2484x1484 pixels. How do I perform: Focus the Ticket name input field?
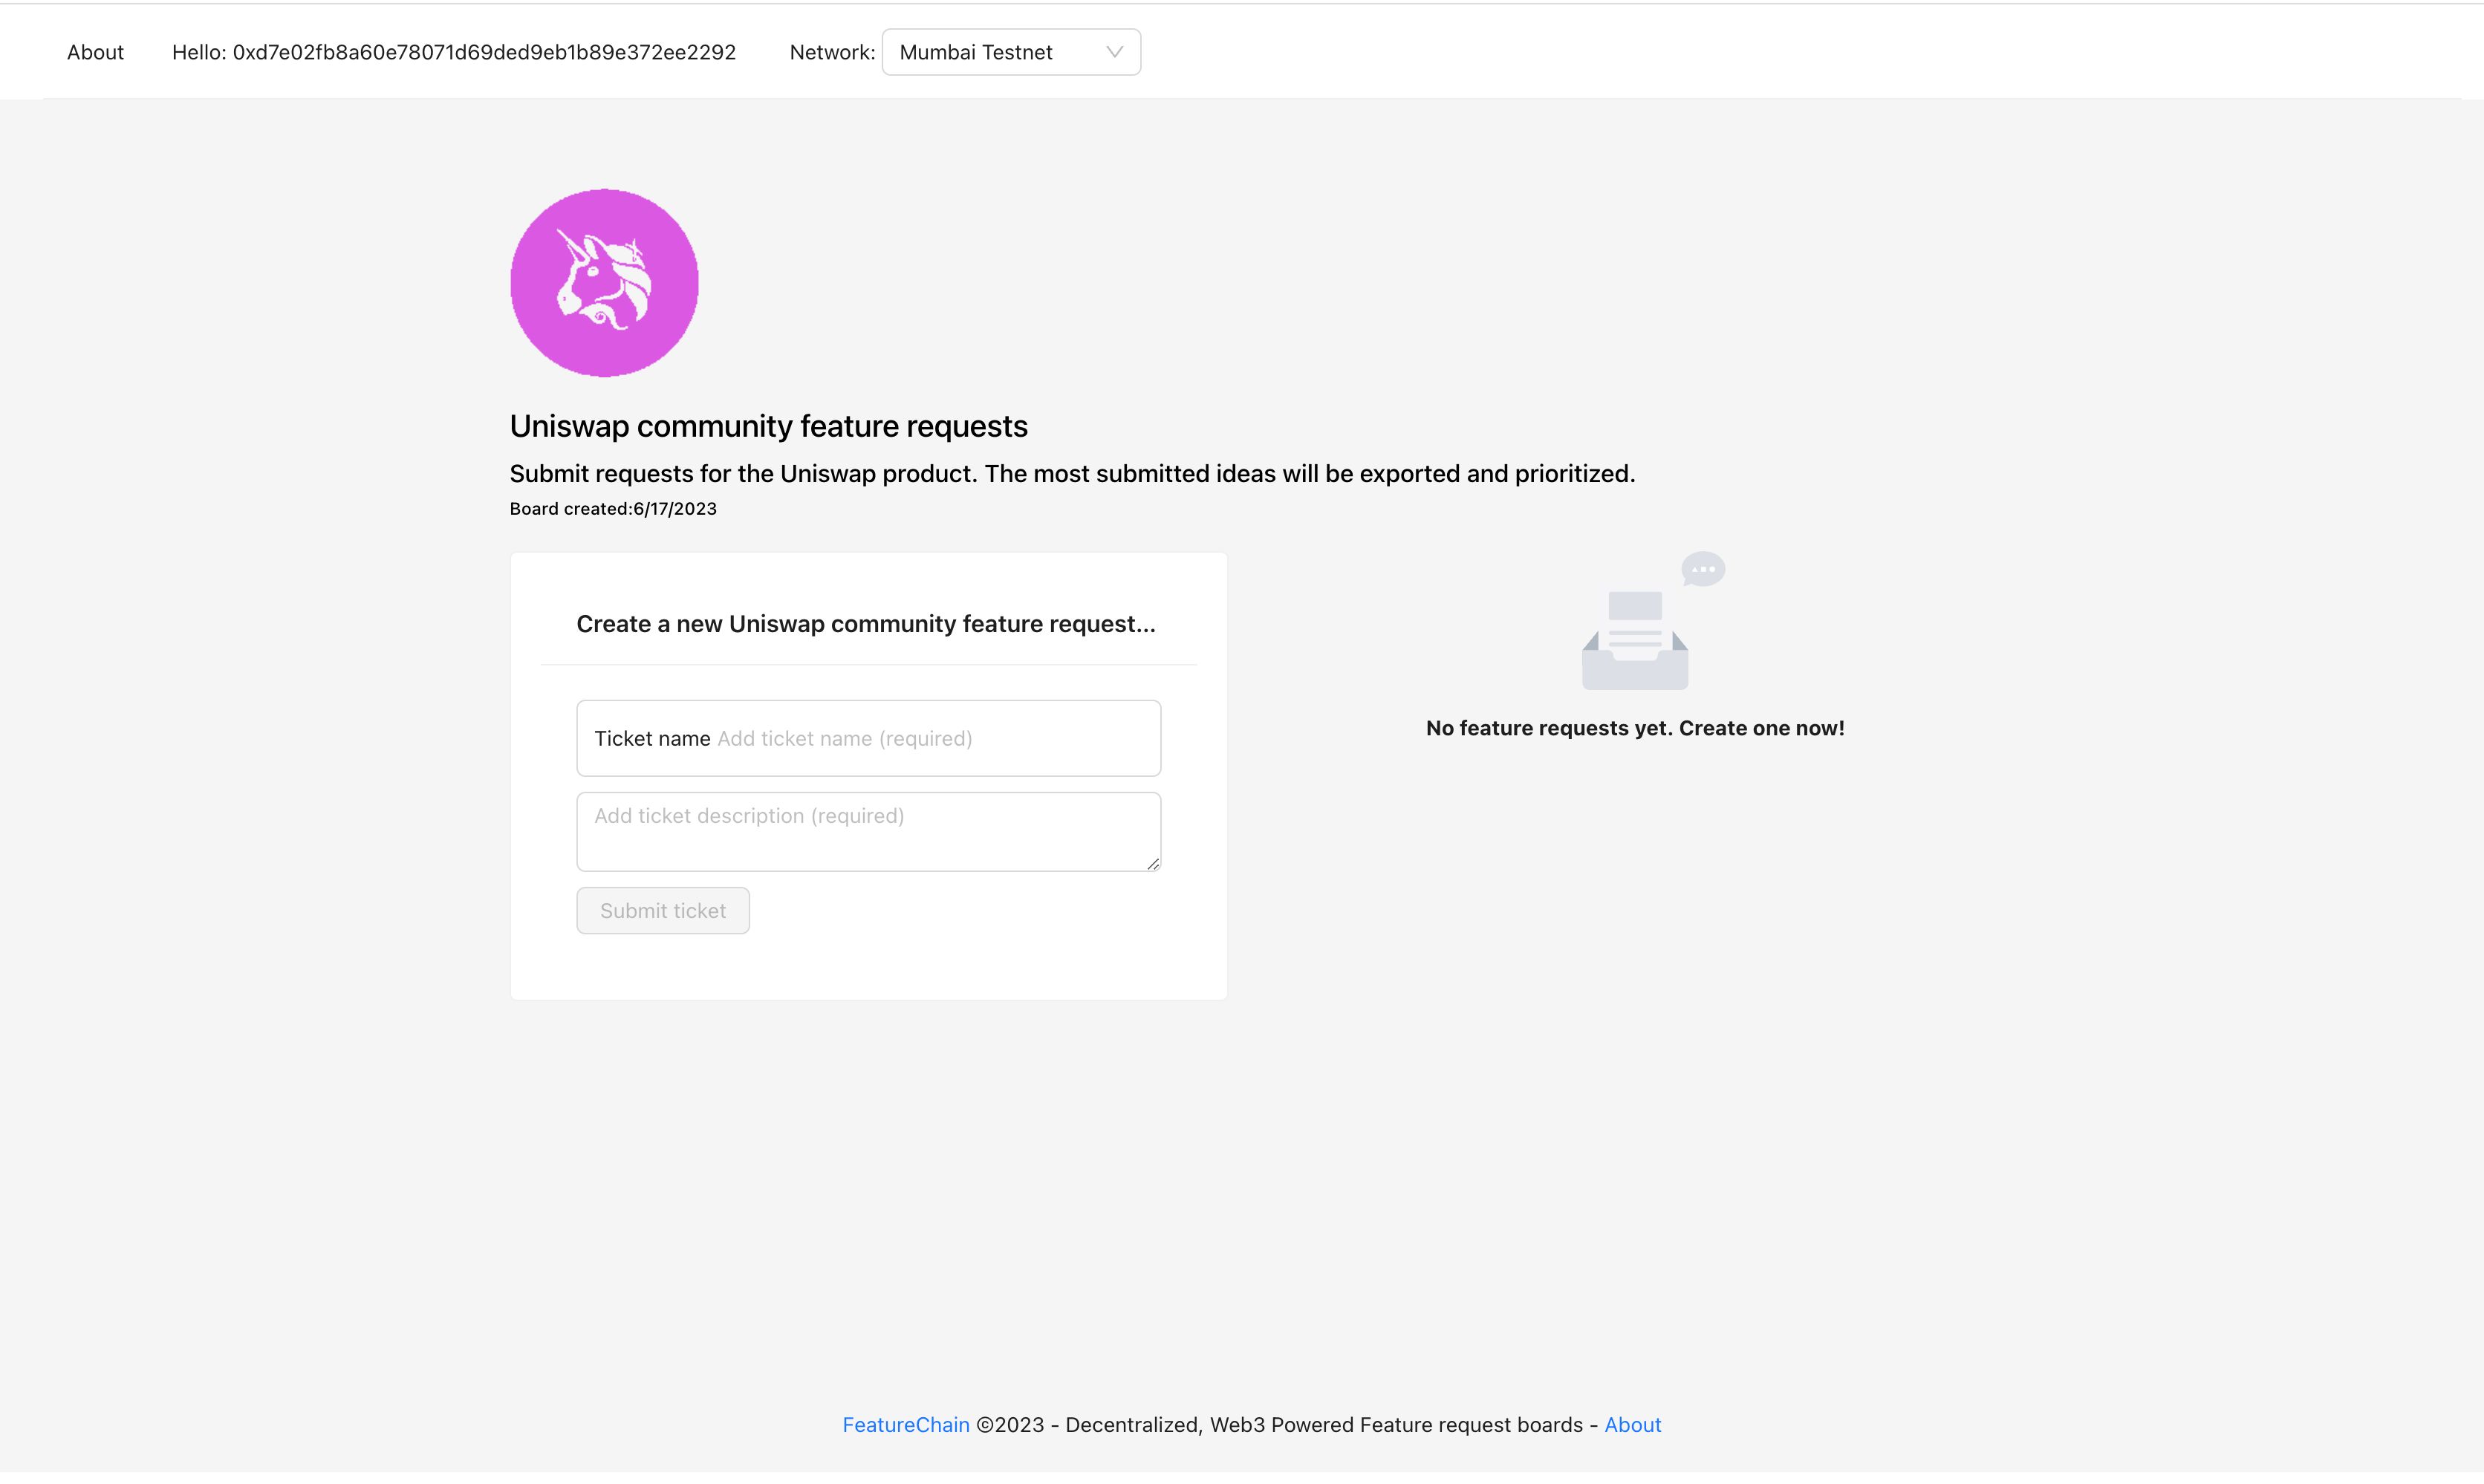click(868, 738)
